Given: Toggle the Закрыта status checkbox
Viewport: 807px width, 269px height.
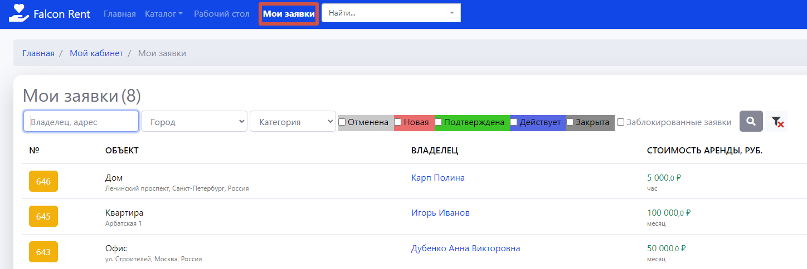Looking at the screenshot, I should click(570, 122).
